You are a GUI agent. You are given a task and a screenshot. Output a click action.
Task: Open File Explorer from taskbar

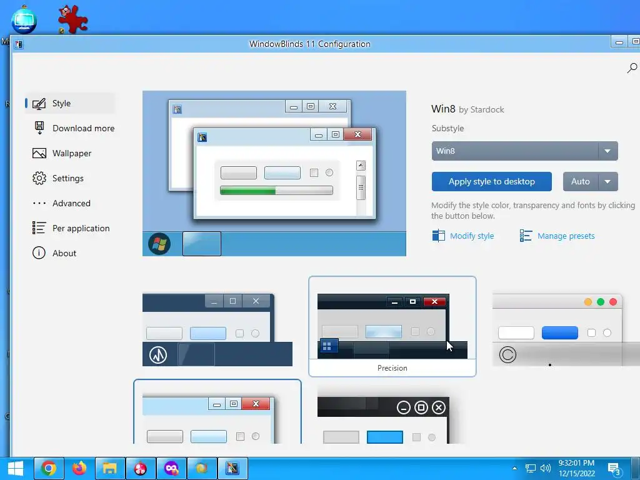(x=110, y=468)
